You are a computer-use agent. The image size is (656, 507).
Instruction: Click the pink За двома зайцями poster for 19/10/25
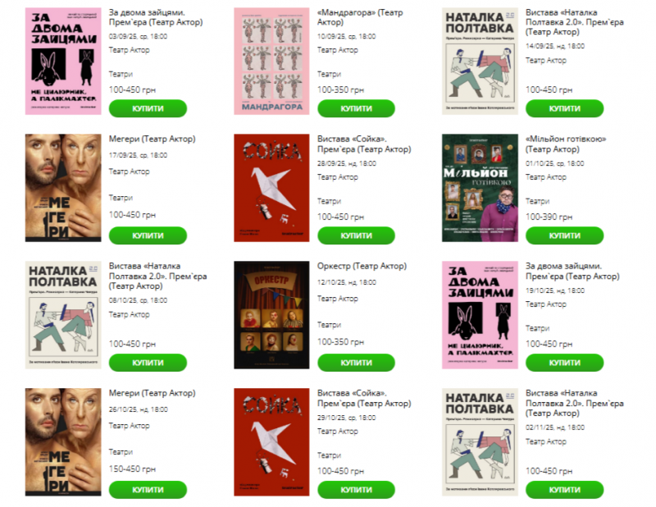[x=480, y=315]
